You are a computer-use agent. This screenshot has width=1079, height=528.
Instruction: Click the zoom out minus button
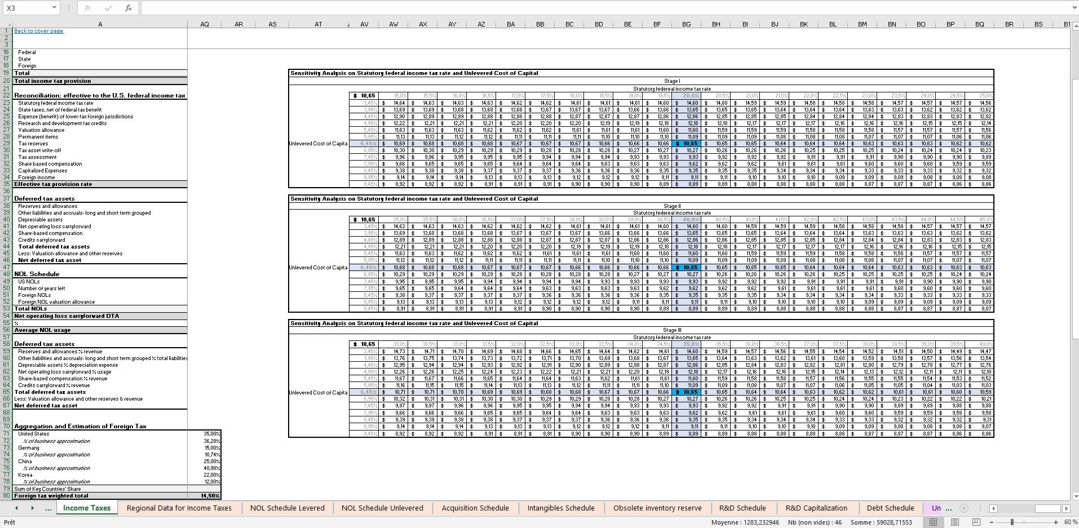992,522
